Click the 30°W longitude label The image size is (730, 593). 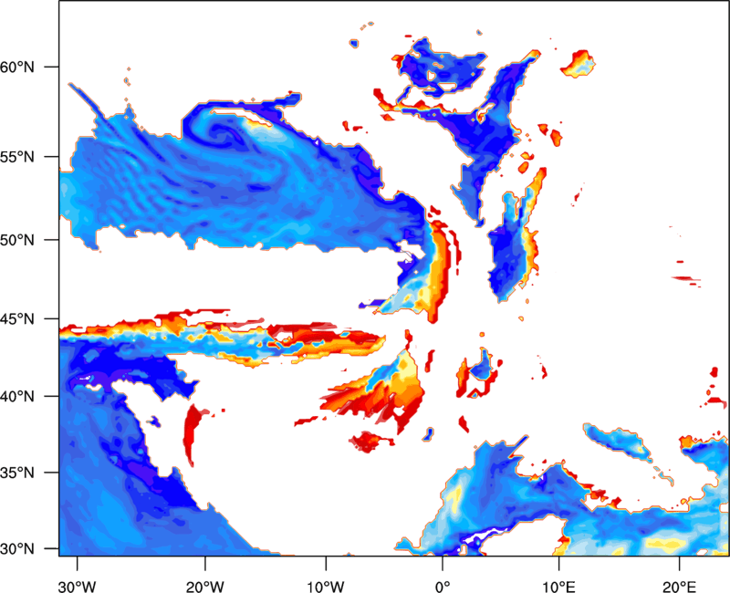coord(78,587)
